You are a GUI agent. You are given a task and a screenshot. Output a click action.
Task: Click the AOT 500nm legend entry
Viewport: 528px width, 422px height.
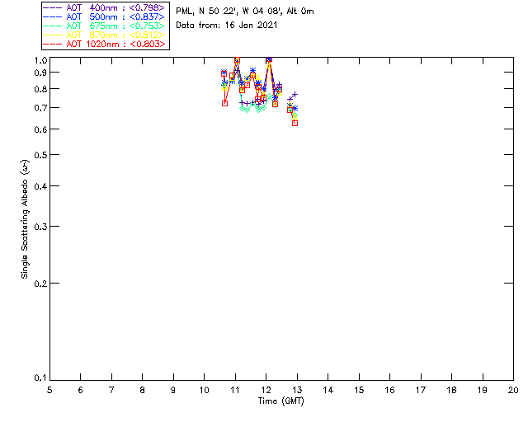[x=104, y=16]
